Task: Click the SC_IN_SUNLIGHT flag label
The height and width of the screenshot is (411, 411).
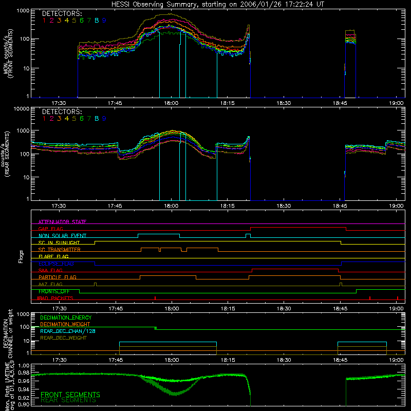Action: [59, 242]
